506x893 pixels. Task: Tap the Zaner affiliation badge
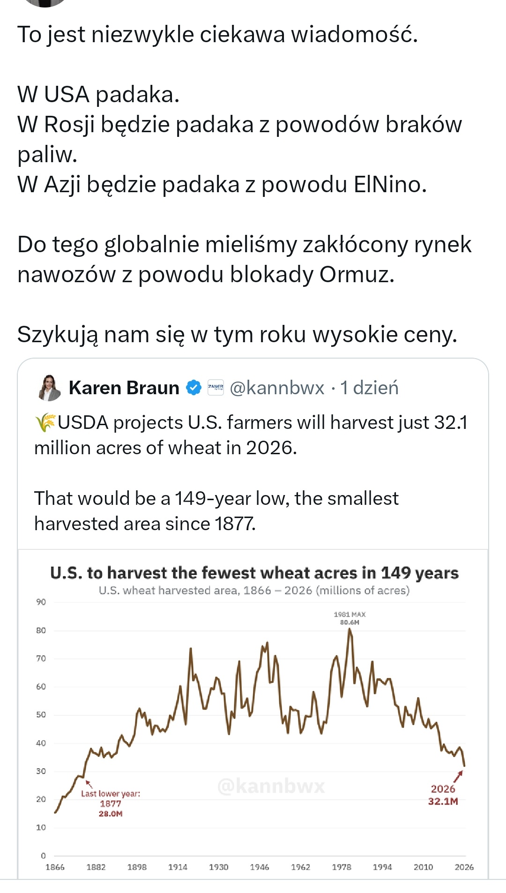coord(216,388)
